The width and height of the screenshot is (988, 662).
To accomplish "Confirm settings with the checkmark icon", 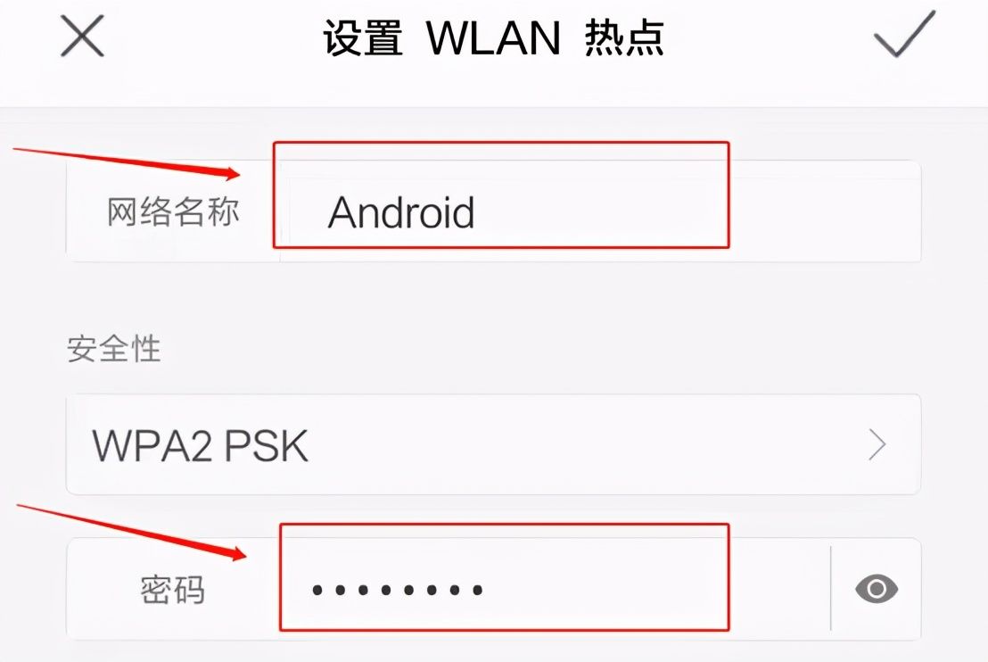I will click(904, 35).
